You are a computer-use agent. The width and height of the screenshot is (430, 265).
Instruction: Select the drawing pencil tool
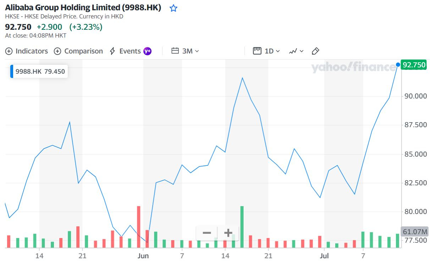(315, 51)
